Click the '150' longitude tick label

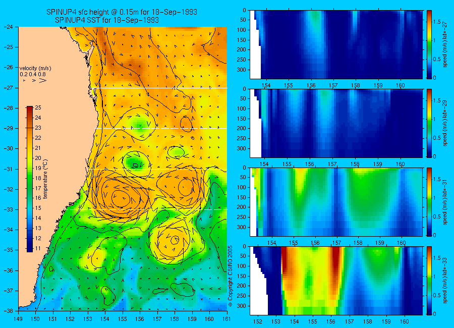pos(36,319)
